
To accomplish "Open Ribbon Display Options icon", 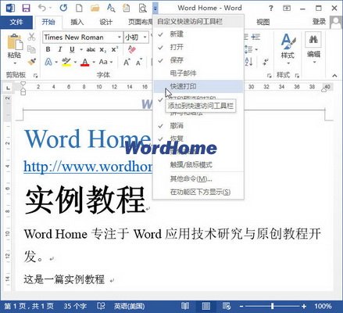I will tap(287, 9).
